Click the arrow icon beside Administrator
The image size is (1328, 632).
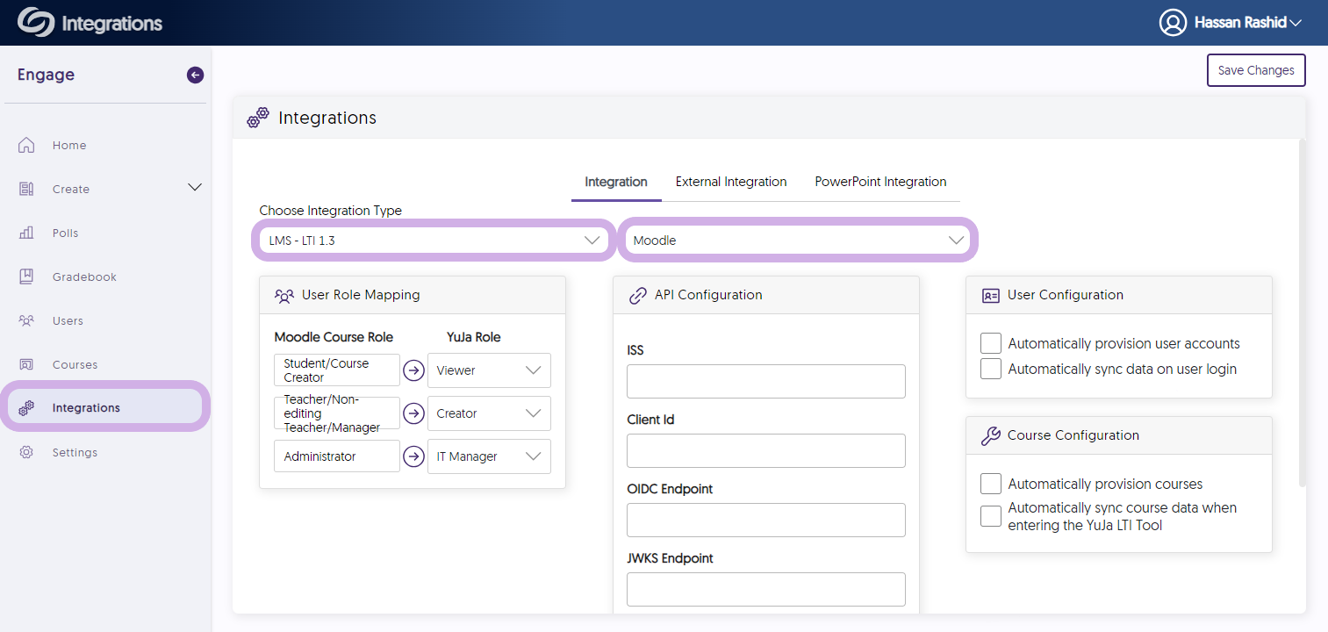(x=413, y=456)
